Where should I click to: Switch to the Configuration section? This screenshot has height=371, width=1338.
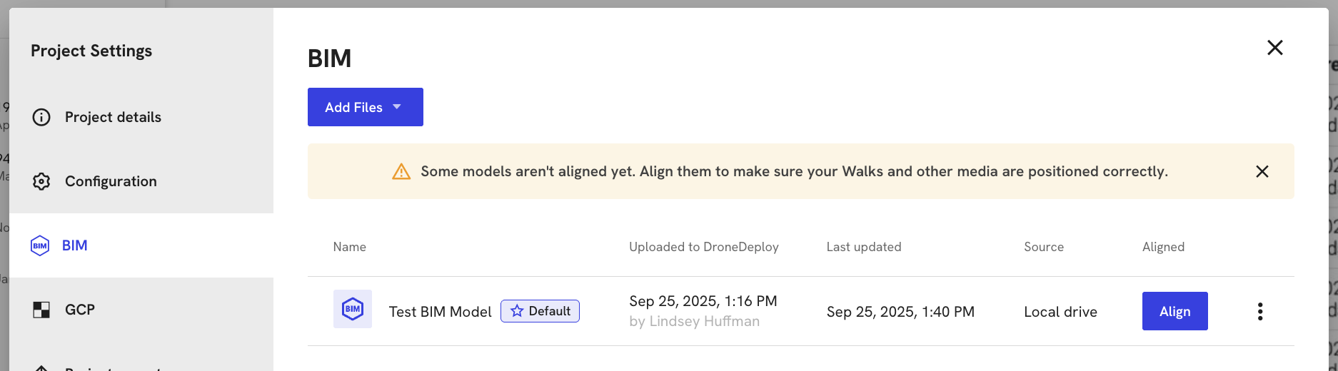111,181
